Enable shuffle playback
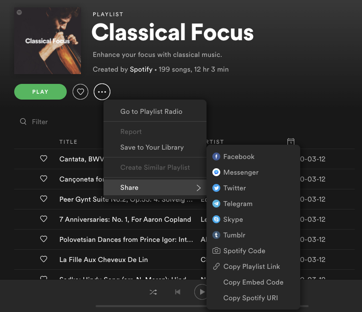Viewport: 362px width, 312px height. click(153, 292)
